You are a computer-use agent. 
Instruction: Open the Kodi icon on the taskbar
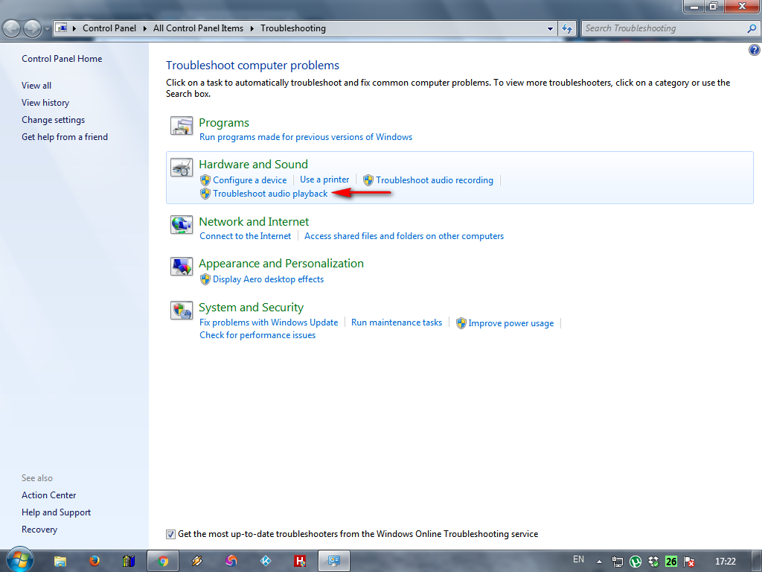(266, 562)
